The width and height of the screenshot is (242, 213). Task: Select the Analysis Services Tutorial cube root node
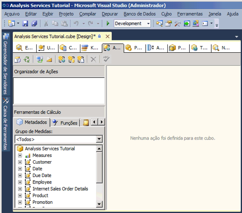coord(50,149)
